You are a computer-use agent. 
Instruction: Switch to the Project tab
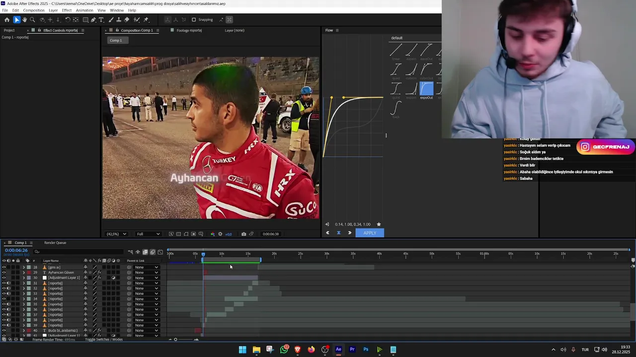point(9,30)
